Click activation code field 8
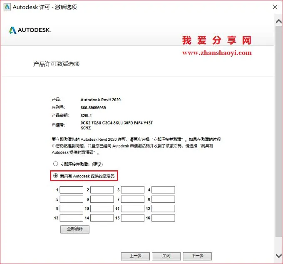283x264 pixels. click(163, 199)
